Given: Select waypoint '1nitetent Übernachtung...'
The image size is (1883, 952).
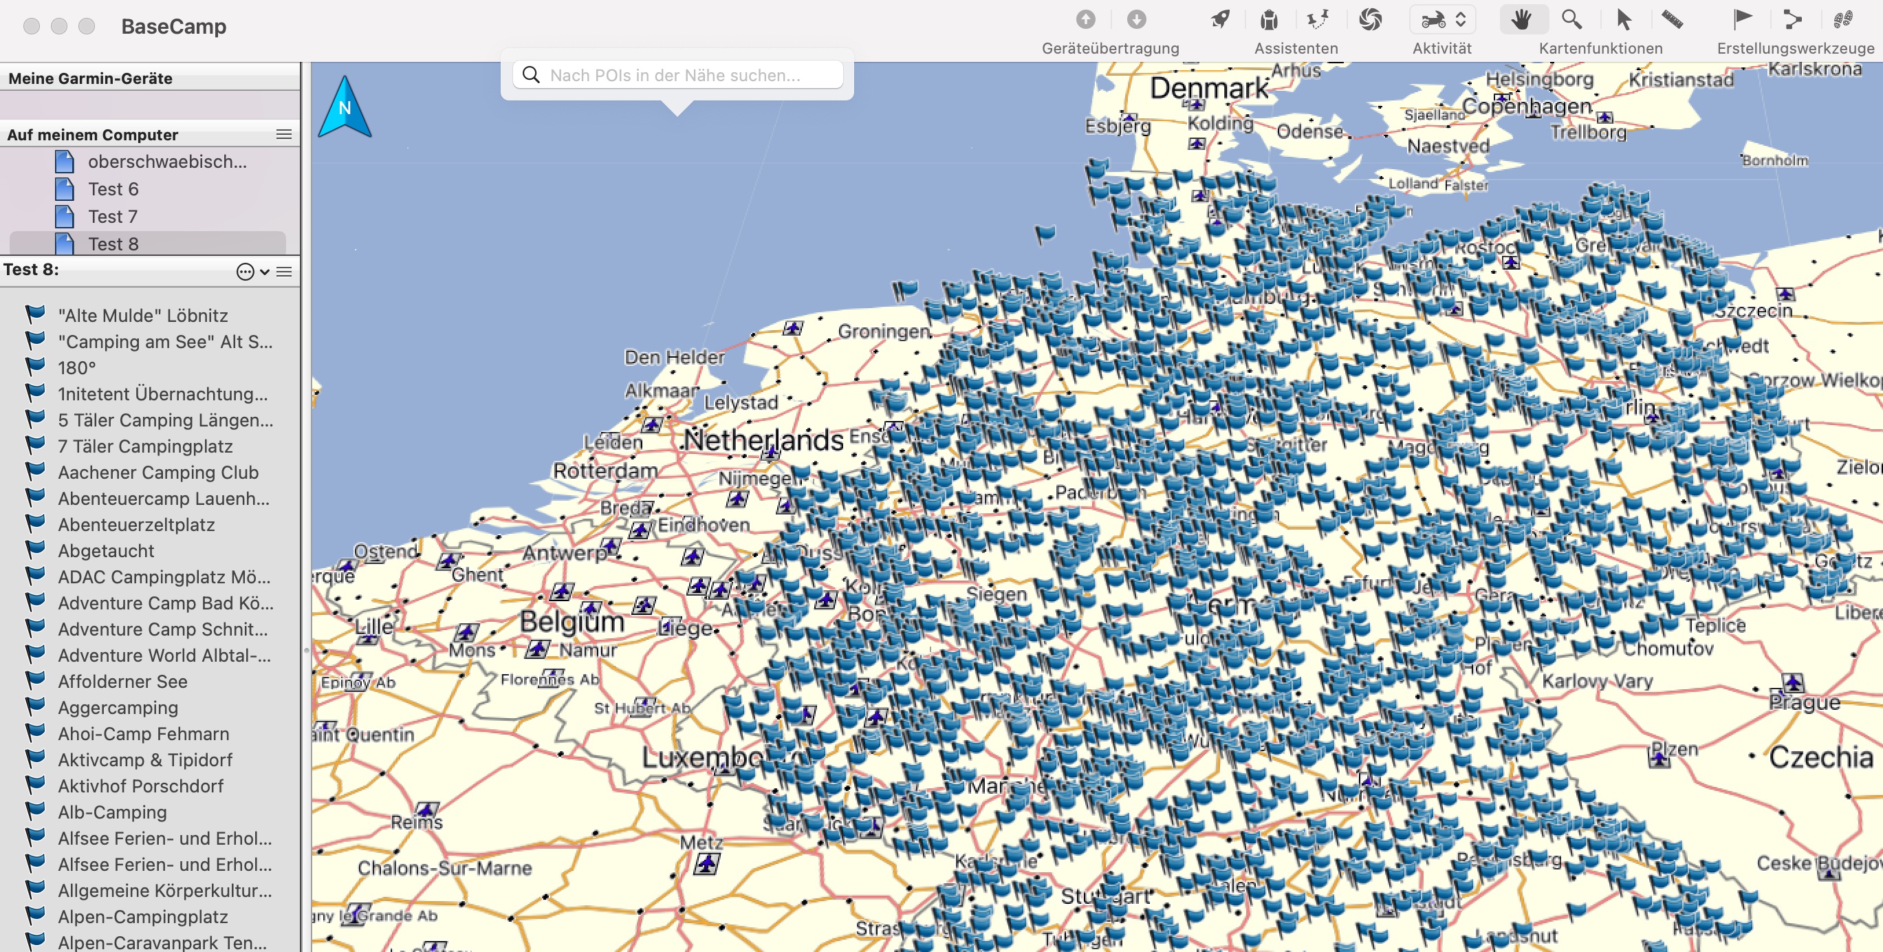Looking at the screenshot, I should click(162, 393).
